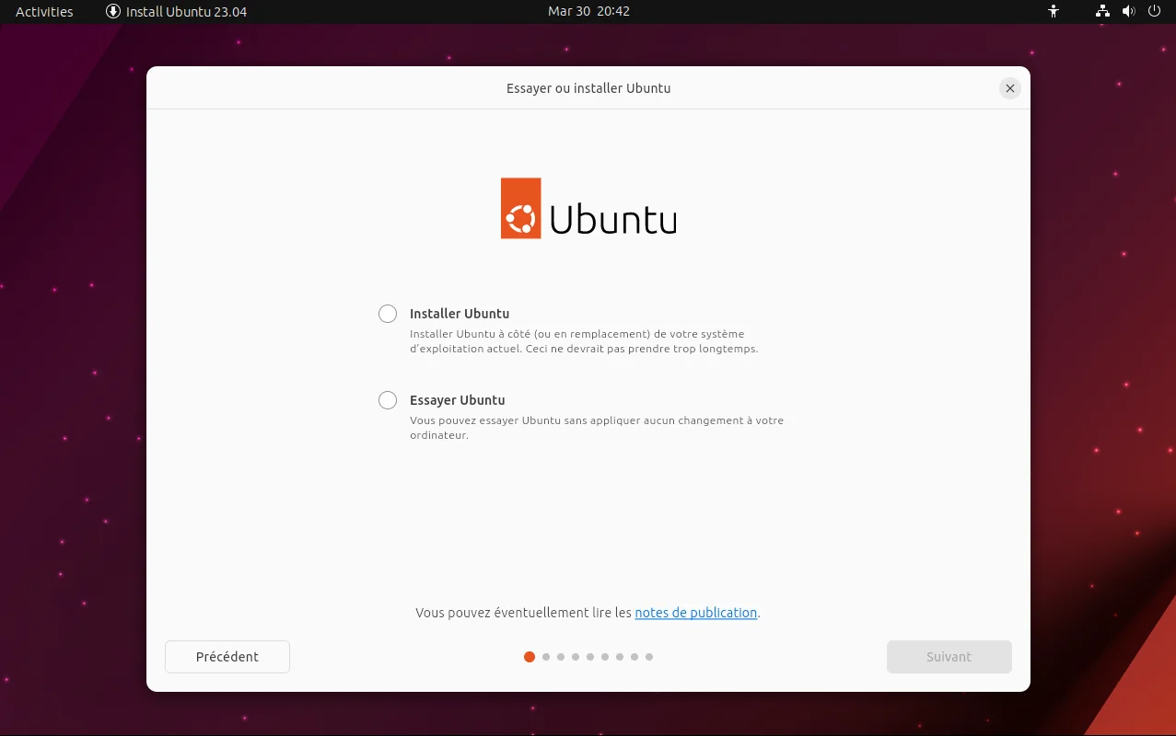Select the Installer Ubuntu radio button
Viewport: 1176px width, 736px height.
tap(388, 314)
